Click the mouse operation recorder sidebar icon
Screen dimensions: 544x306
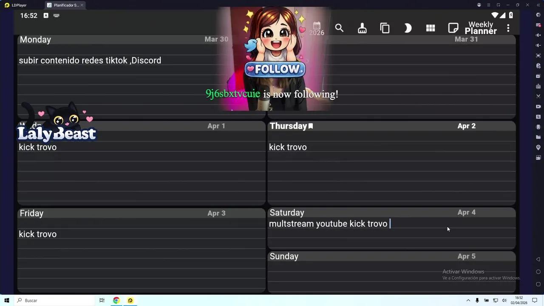538,66
